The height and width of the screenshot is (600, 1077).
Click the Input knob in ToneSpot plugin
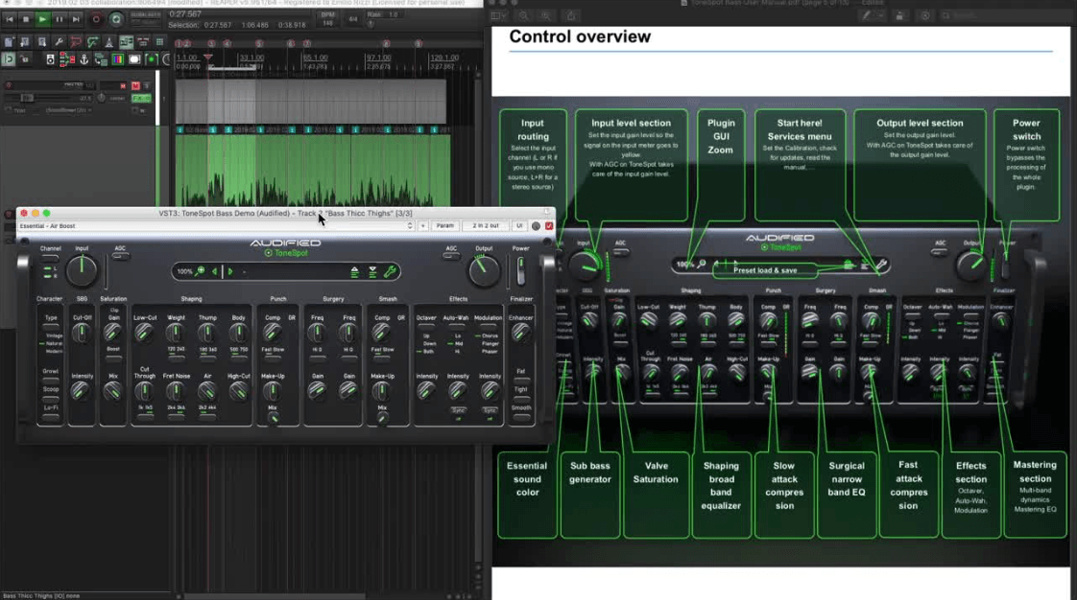click(82, 271)
